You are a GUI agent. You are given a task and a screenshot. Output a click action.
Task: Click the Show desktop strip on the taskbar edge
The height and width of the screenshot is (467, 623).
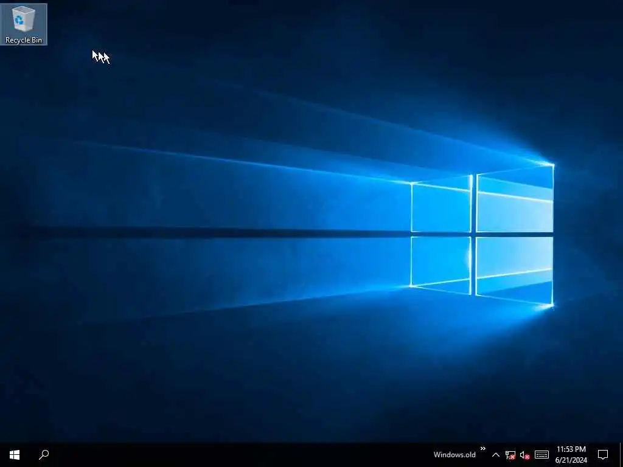621,455
